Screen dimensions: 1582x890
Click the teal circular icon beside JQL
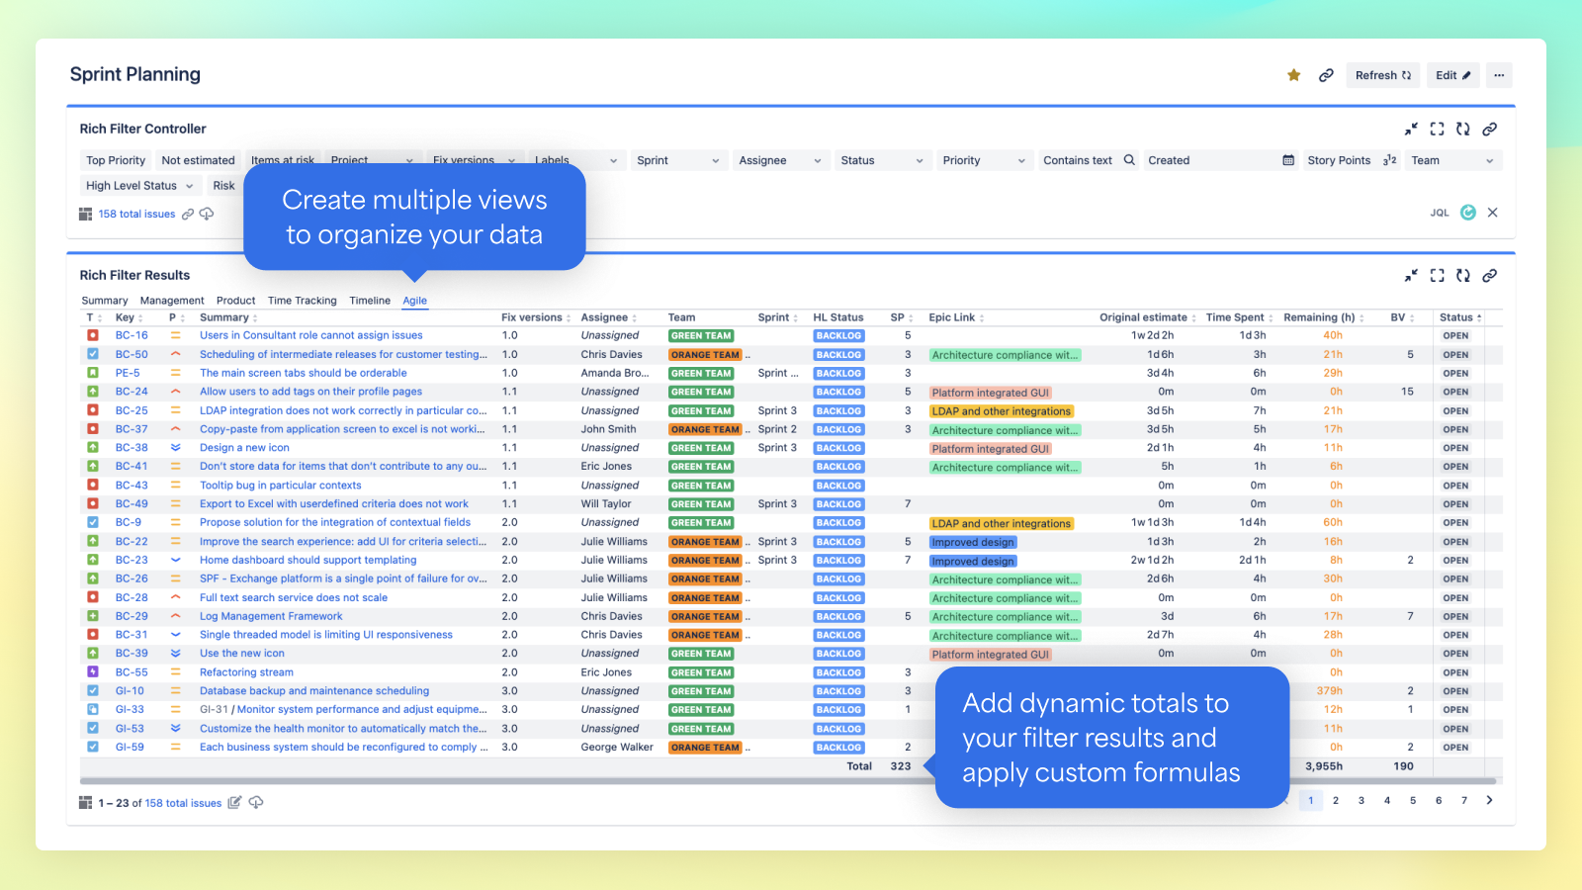1468,213
